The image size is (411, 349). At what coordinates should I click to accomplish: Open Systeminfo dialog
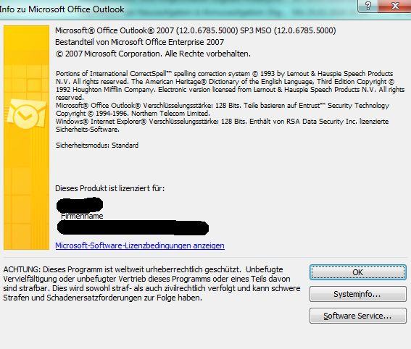pyautogui.click(x=358, y=294)
